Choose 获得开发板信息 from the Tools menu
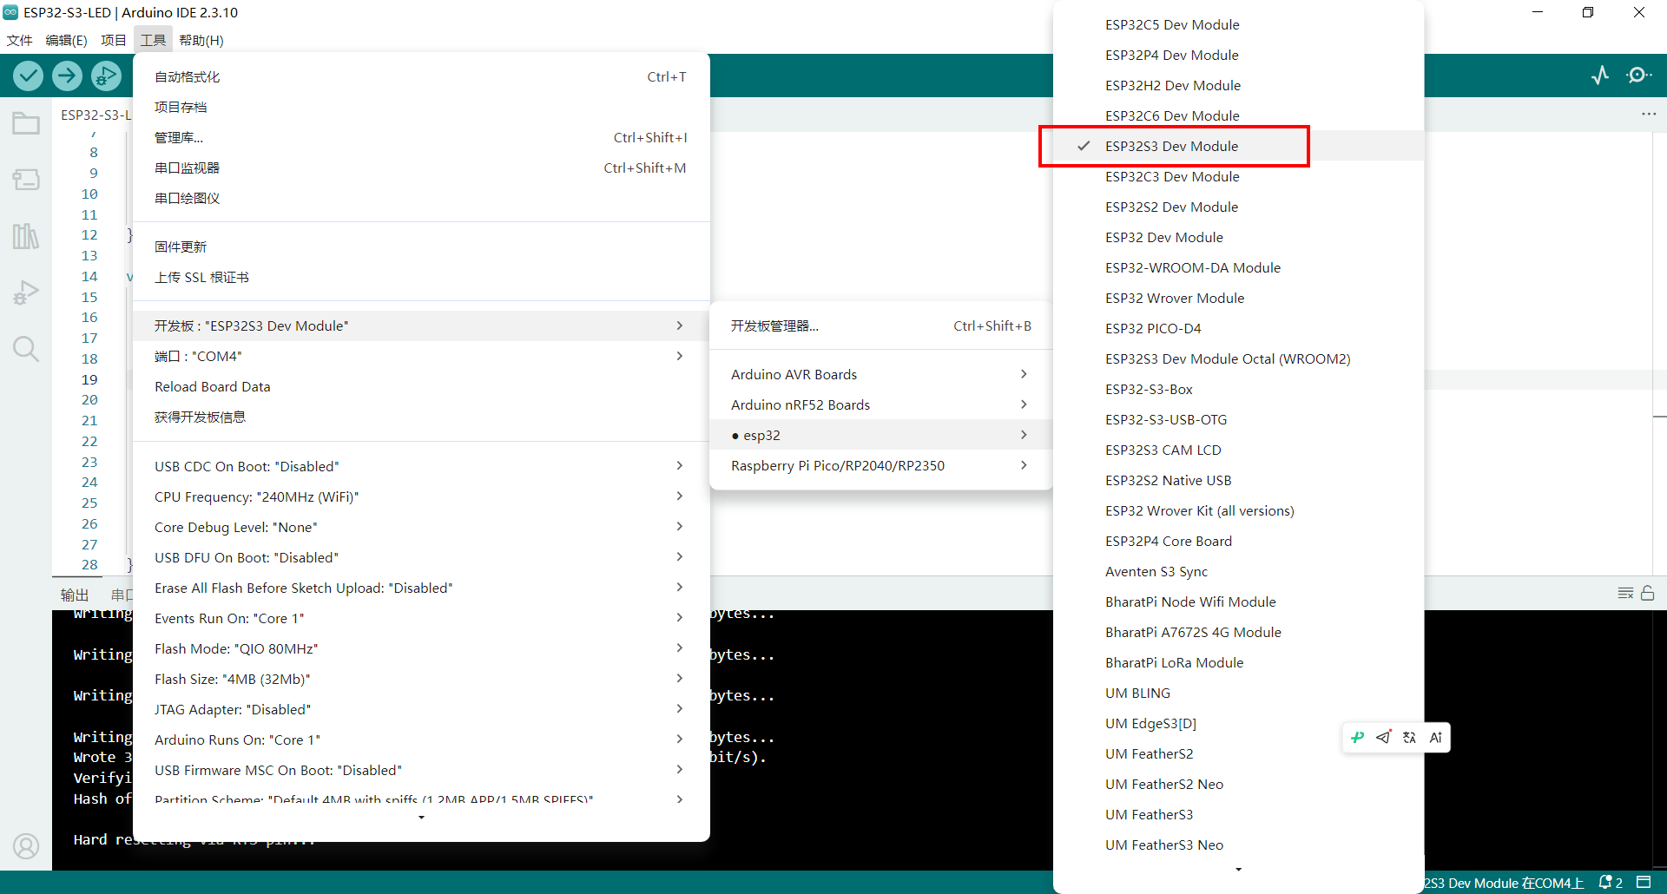 [x=421, y=417]
